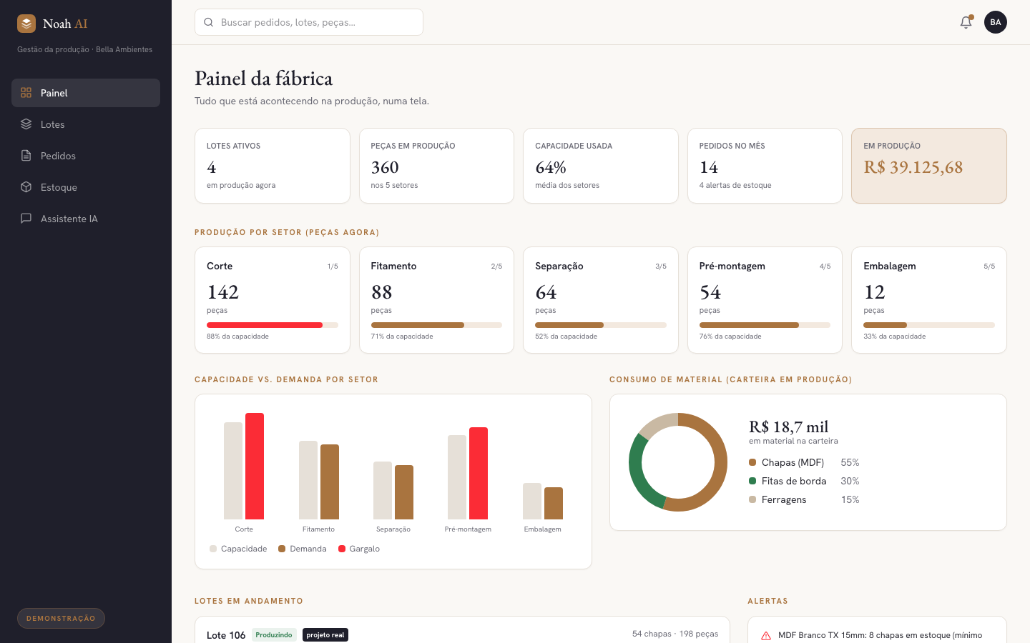Click the projeto real tag

[x=325, y=635]
